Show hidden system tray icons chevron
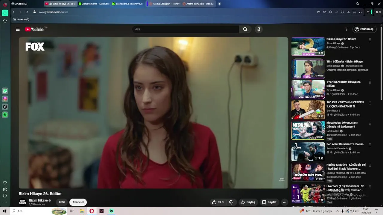 [338, 211]
